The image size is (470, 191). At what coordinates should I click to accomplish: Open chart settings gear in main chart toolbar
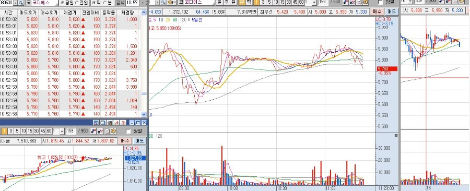tap(366, 3)
